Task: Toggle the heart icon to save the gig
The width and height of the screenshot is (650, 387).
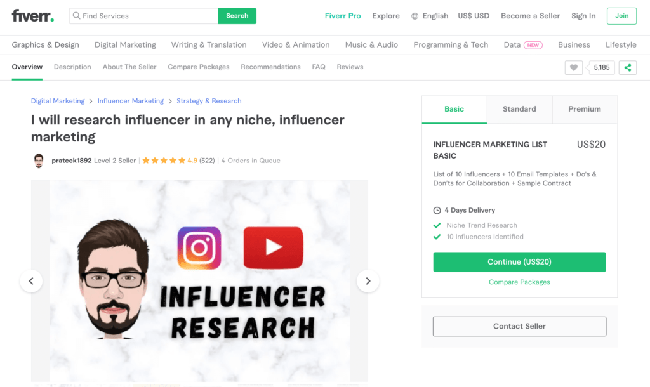Action: [x=574, y=67]
